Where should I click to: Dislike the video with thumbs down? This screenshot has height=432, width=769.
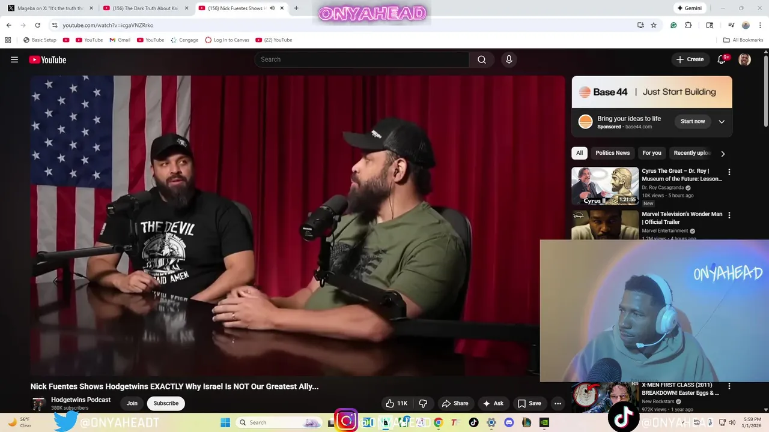point(423,403)
